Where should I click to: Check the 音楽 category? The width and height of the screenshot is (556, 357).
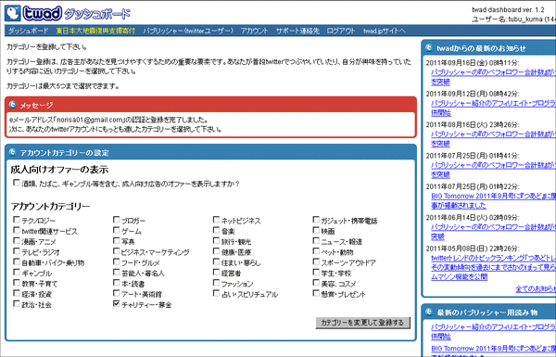pos(216,230)
